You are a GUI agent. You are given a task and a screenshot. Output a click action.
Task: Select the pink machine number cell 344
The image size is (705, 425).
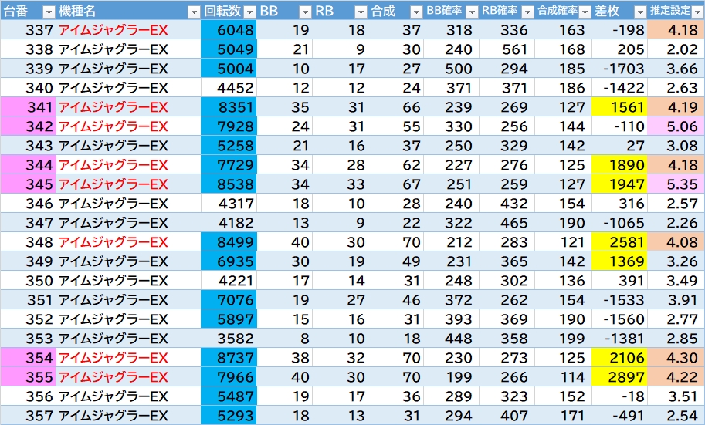29,165
